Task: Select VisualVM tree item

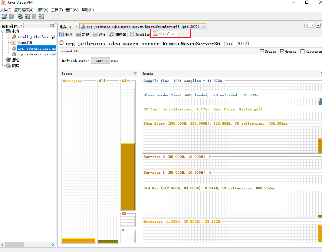Action: 25,43
